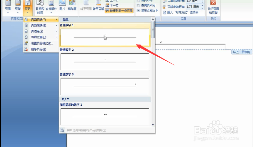Select 普通数字 1 page number thumbnail
Viewport: 253px width, 147px height.
tap(105, 37)
